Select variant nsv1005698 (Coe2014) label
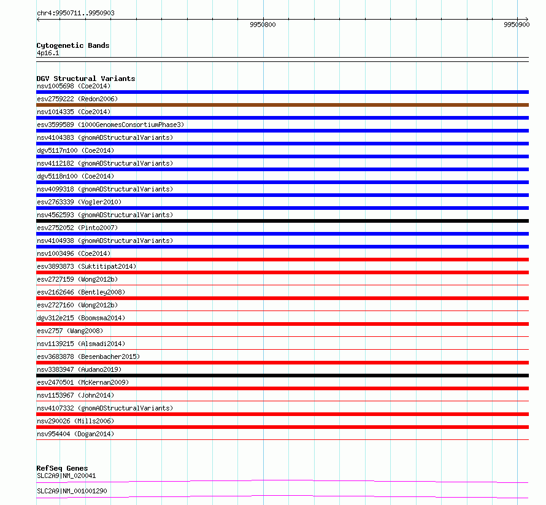 (74, 86)
